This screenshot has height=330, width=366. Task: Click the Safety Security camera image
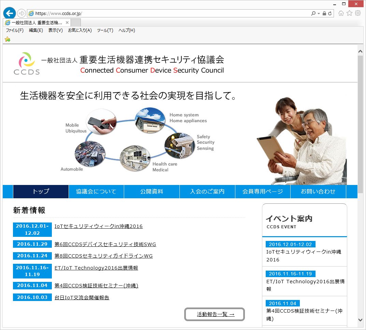point(180,146)
